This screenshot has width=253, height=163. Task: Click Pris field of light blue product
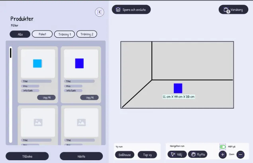[x=30, y=86]
